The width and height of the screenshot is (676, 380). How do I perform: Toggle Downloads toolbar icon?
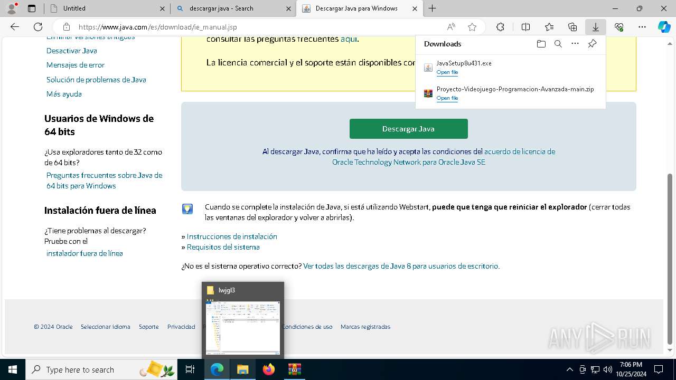click(x=596, y=27)
